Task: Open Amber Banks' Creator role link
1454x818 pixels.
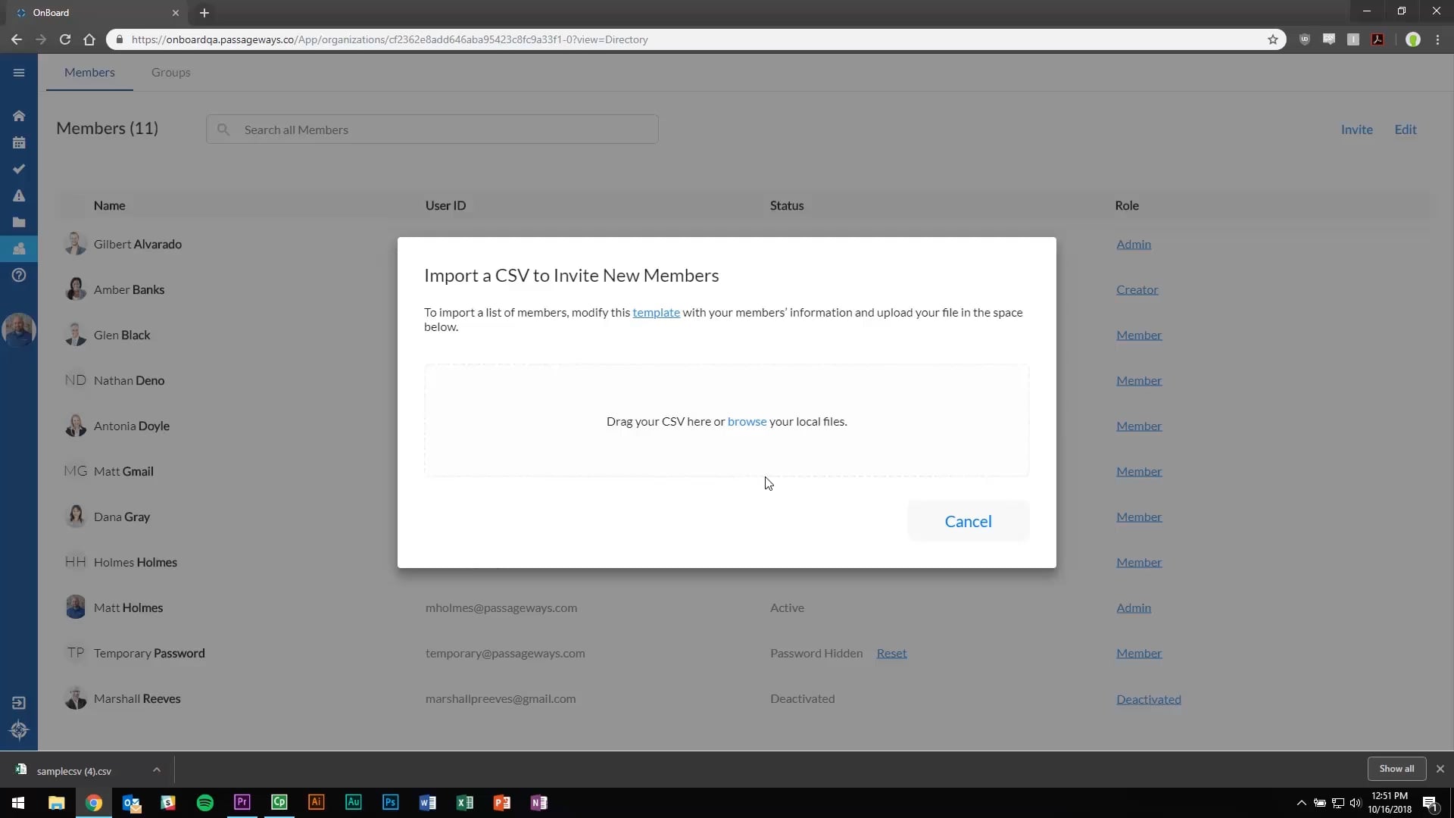Action: [1137, 289]
